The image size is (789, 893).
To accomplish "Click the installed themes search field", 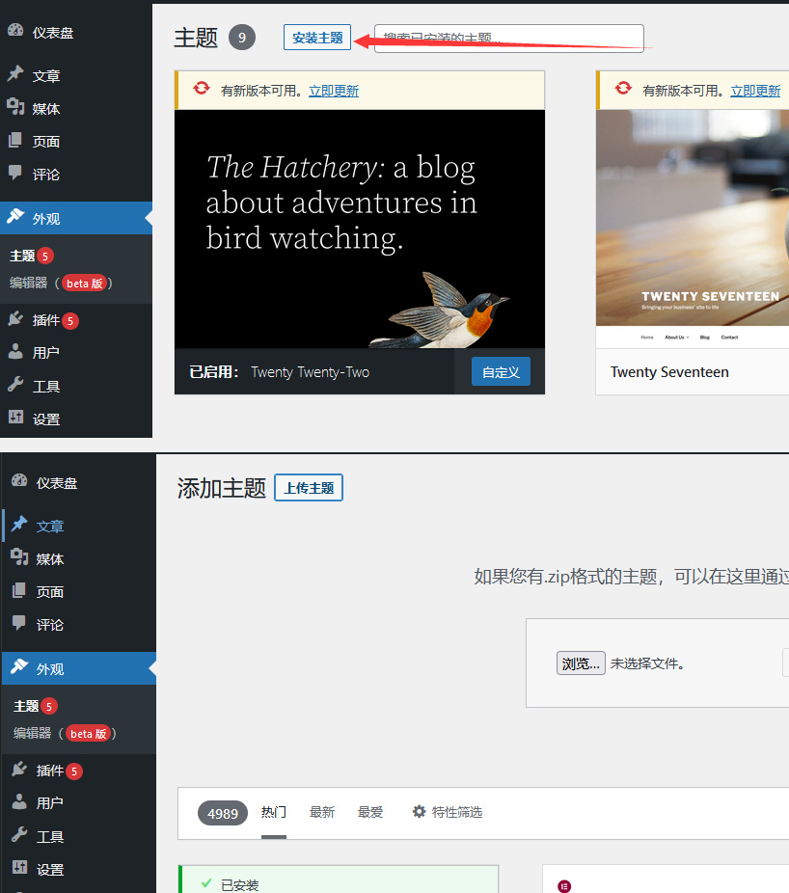I will pyautogui.click(x=511, y=38).
